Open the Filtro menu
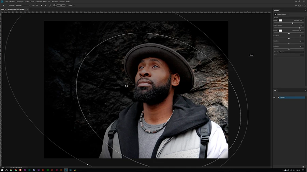 (45, 2)
